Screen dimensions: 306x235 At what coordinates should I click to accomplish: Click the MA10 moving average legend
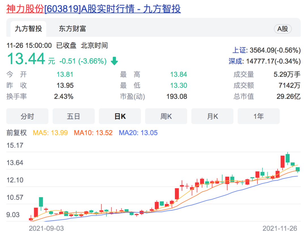click(93, 133)
